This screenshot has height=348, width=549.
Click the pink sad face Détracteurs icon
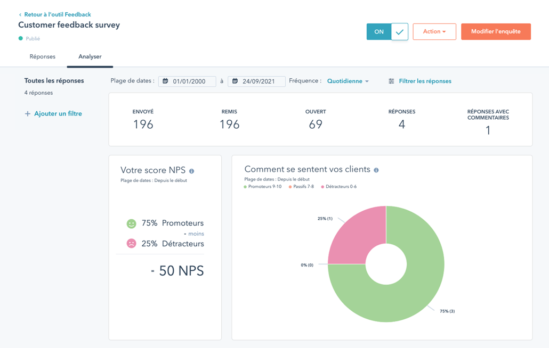[131, 244]
